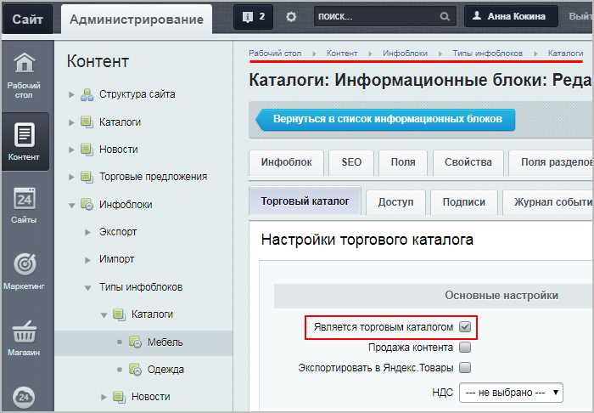Expand the Импорт tree node
Screen dimensions: 594x413
(87, 260)
